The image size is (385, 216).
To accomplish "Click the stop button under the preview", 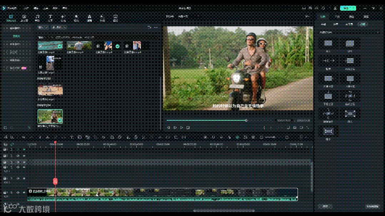I will (x=188, y=127).
